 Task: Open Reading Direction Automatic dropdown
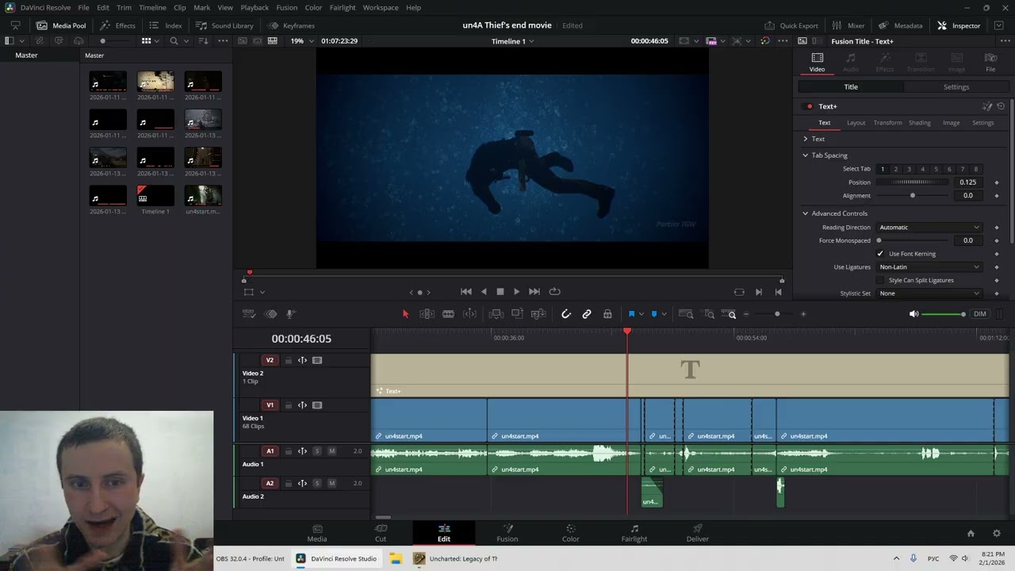pos(929,228)
